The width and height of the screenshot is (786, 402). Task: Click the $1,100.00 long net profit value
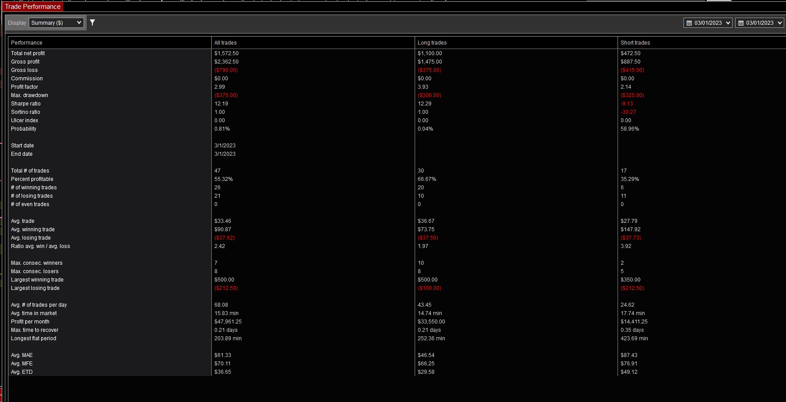point(430,53)
